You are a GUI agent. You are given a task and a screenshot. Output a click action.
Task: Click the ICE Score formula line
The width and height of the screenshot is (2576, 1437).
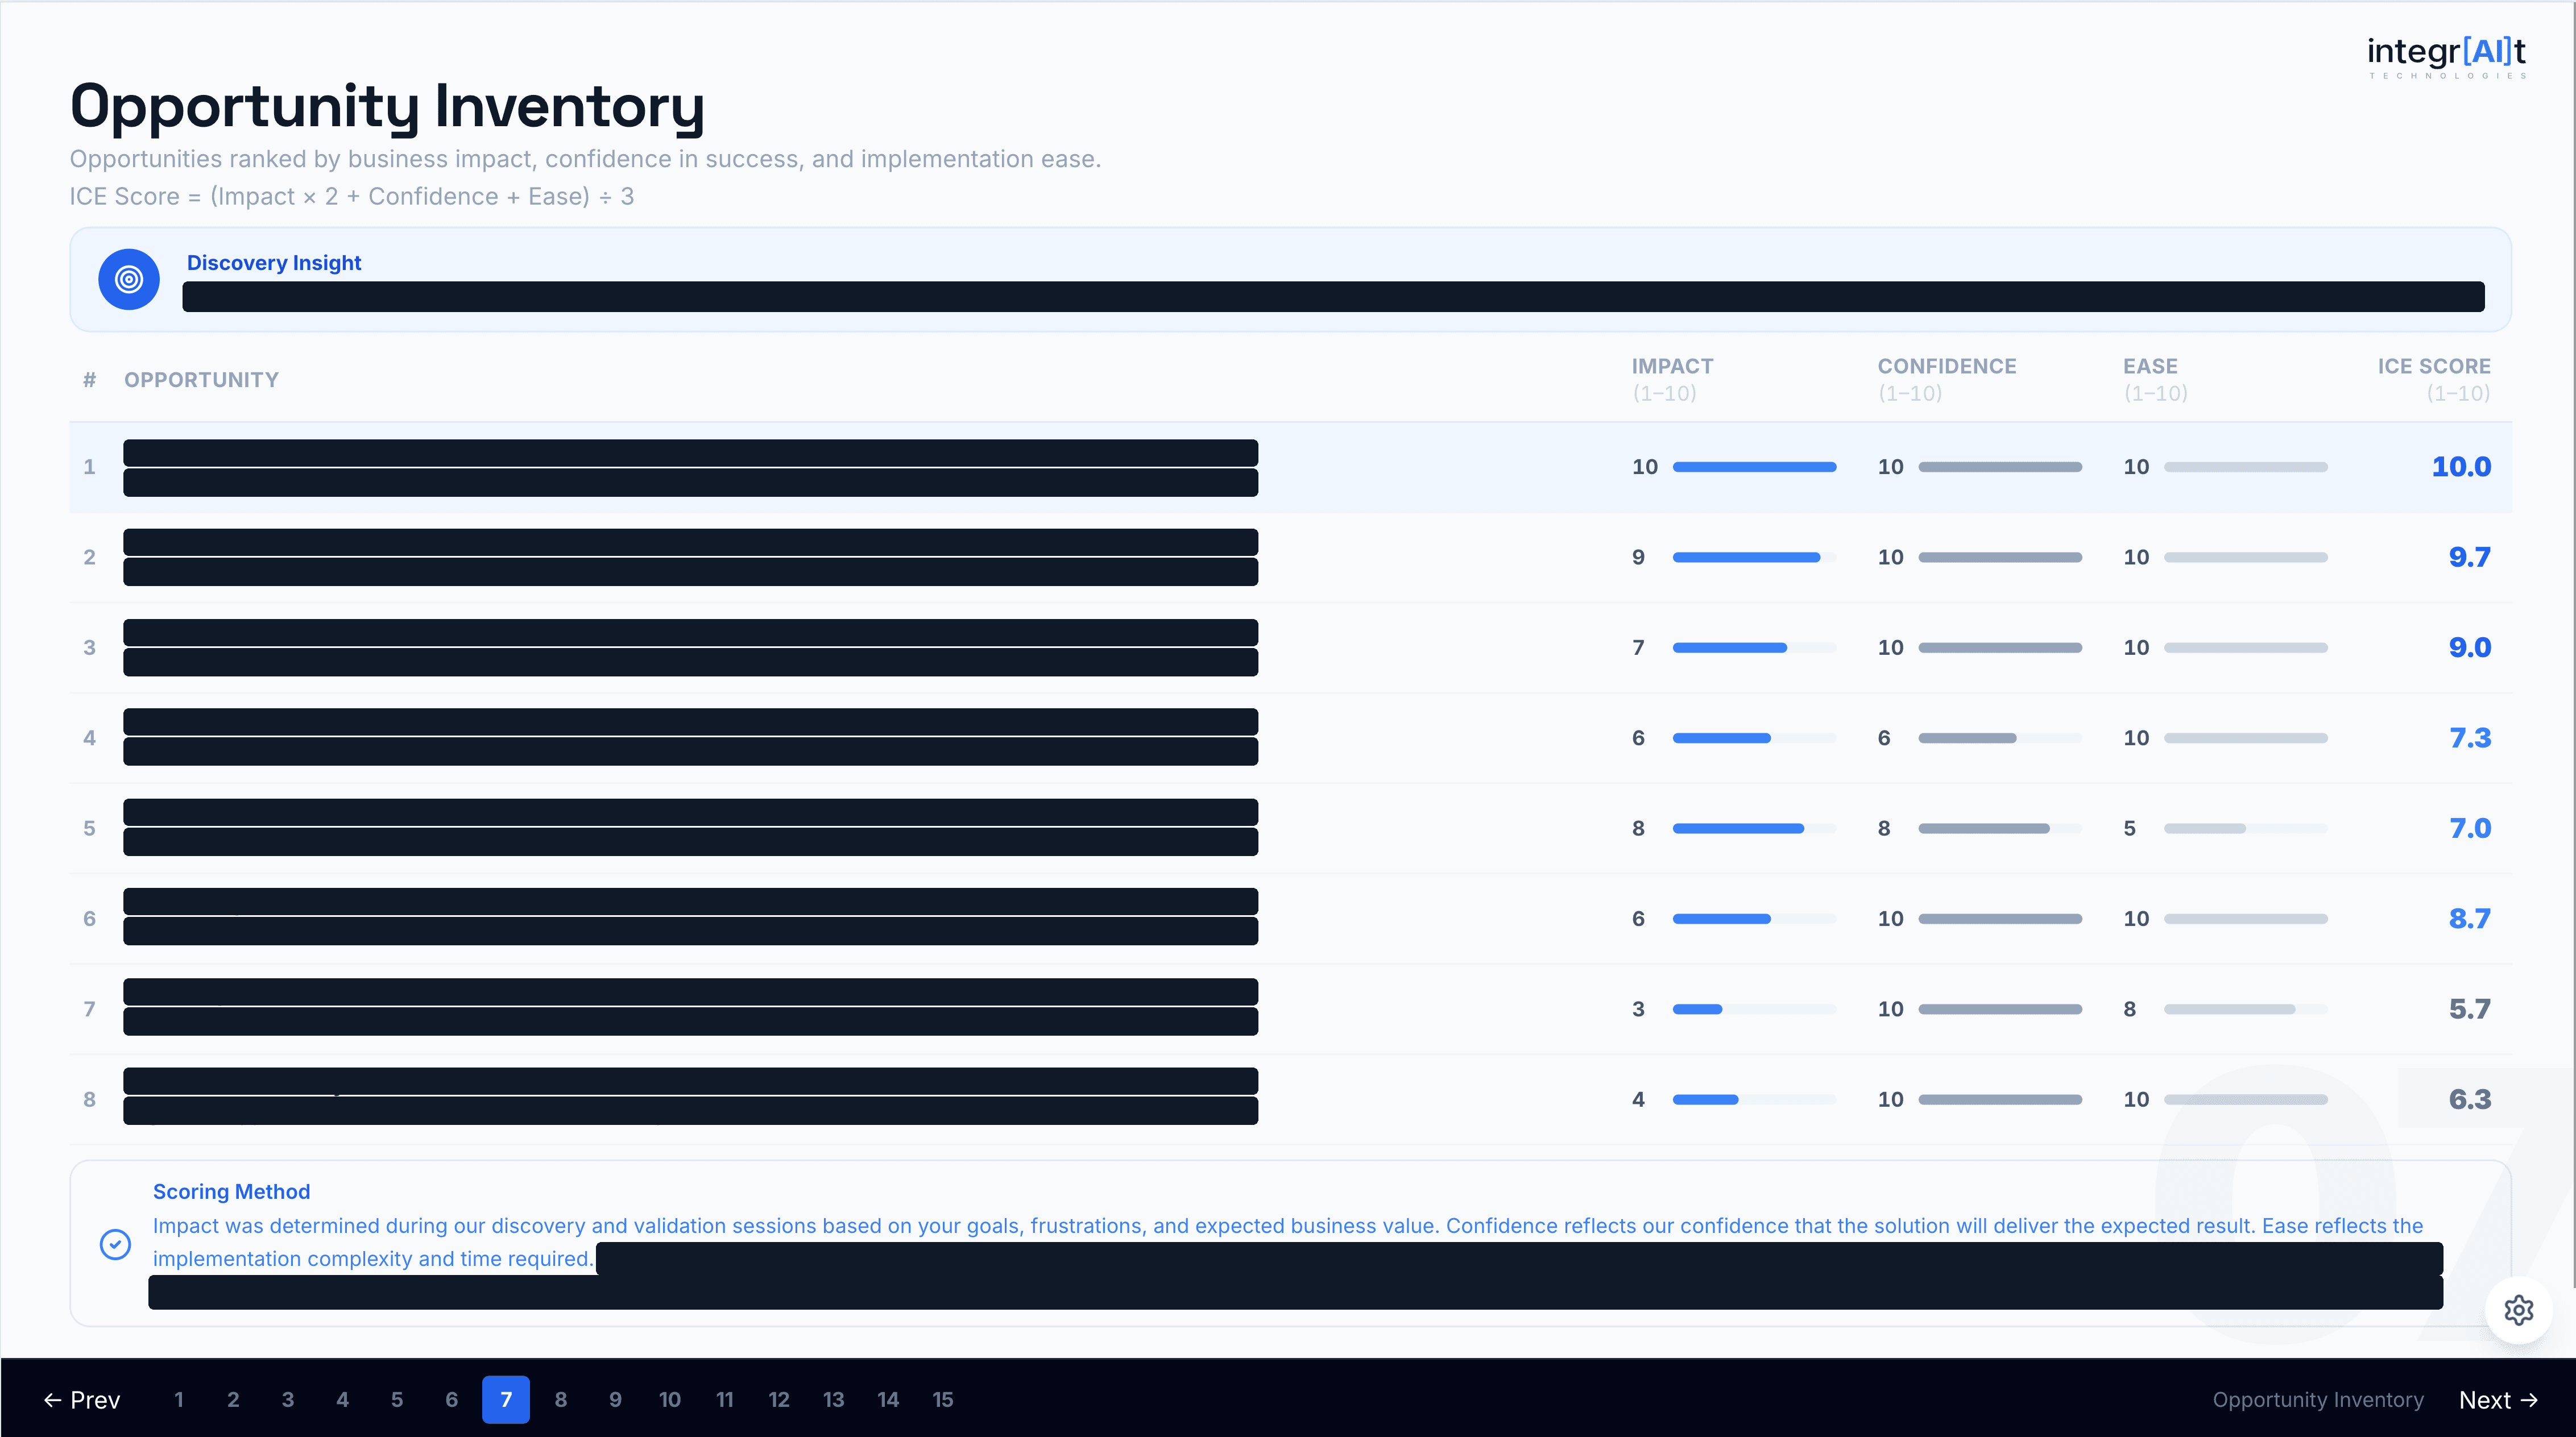(x=351, y=196)
